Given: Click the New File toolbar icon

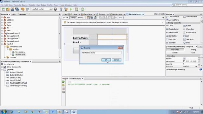Looking at the screenshot, I should [3, 9].
